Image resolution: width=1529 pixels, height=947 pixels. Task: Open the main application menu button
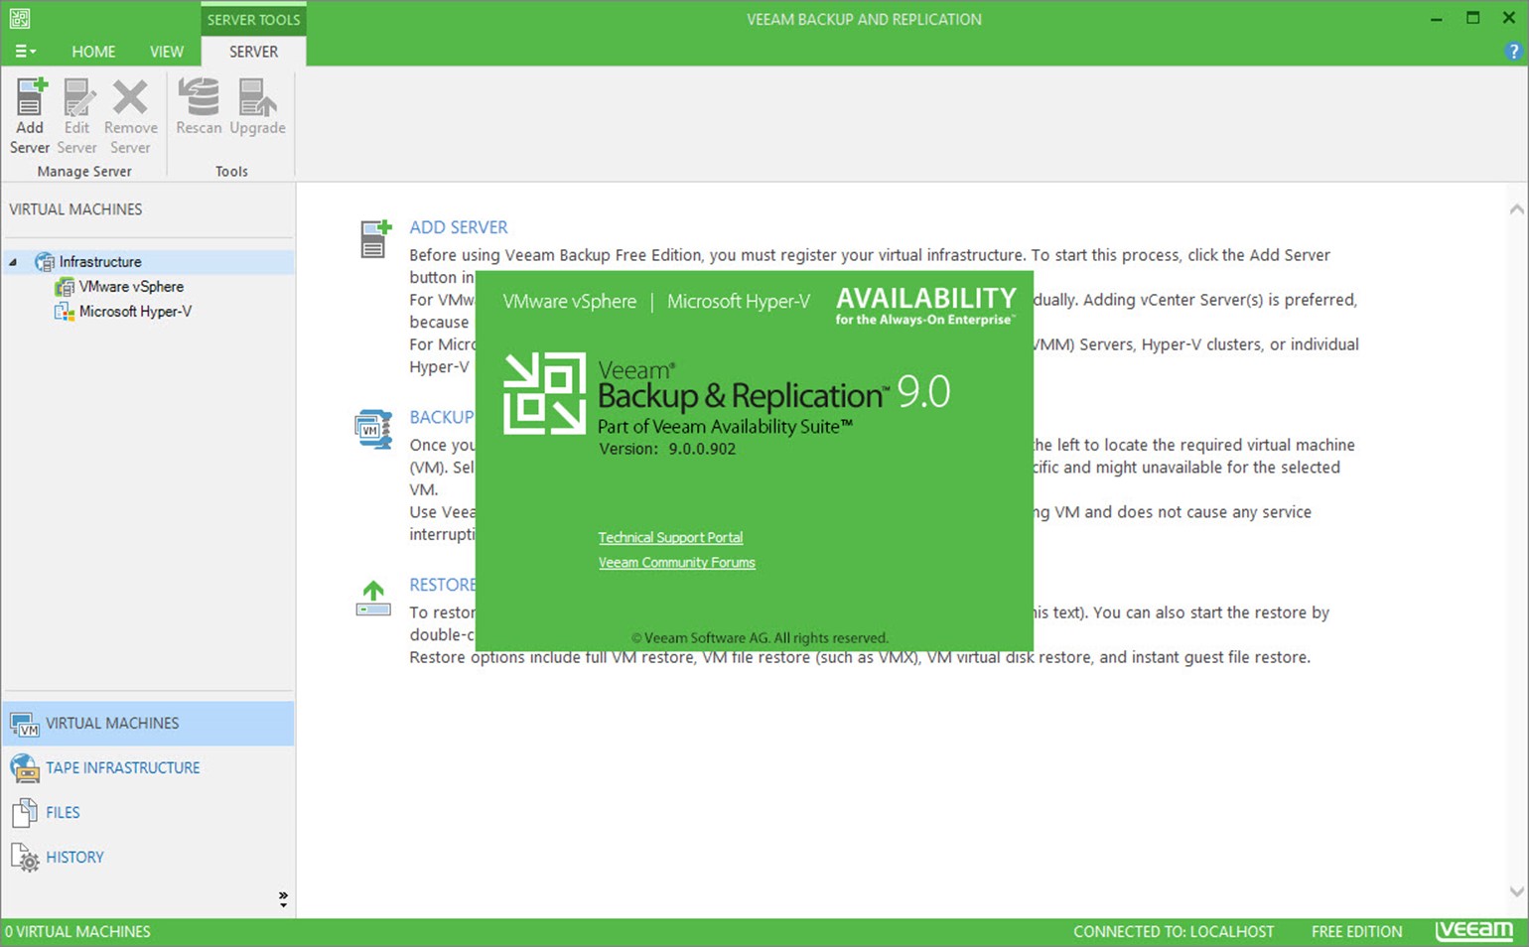coord(26,52)
